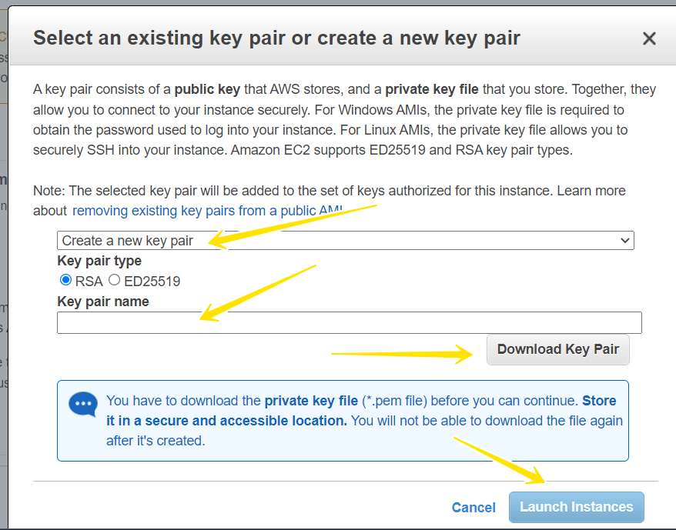Close the key pair dialog

[649, 38]
